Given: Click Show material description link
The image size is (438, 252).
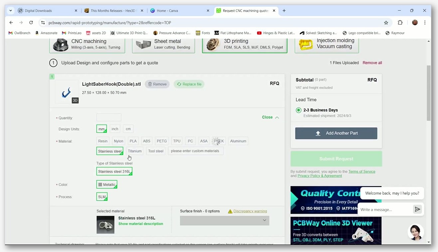Looking at the screenshot, I should [x=141, y=224].
